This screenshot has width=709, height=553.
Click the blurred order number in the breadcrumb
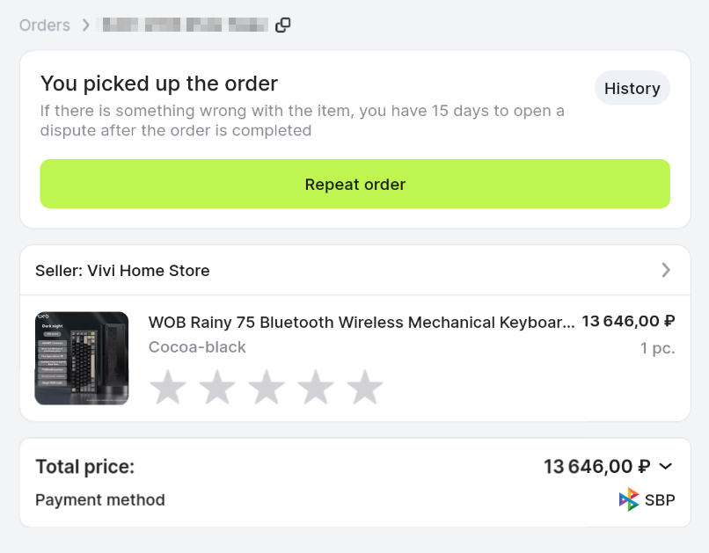coord(185,25)
